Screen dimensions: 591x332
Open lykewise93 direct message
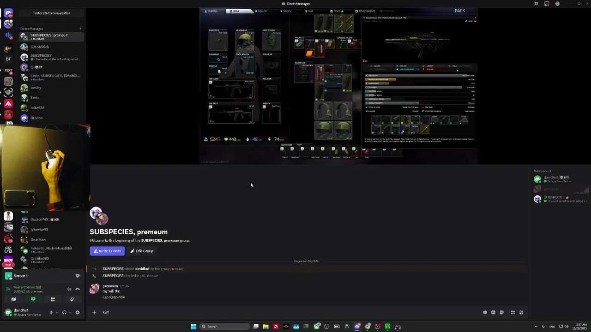click(52, 230)
